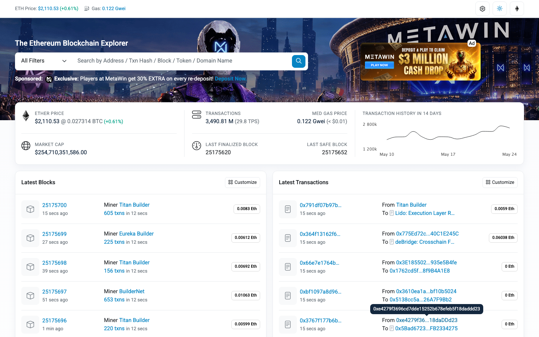Click the Market Cap globe icon
The width and height of the screenshot is (539, 337).
pos(26,146)
